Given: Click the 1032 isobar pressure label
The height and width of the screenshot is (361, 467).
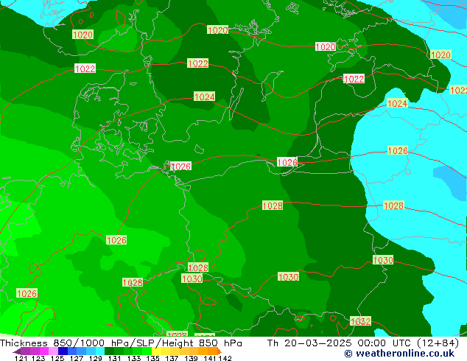Looking at the screenshot, I should click(x=360, y=321).
